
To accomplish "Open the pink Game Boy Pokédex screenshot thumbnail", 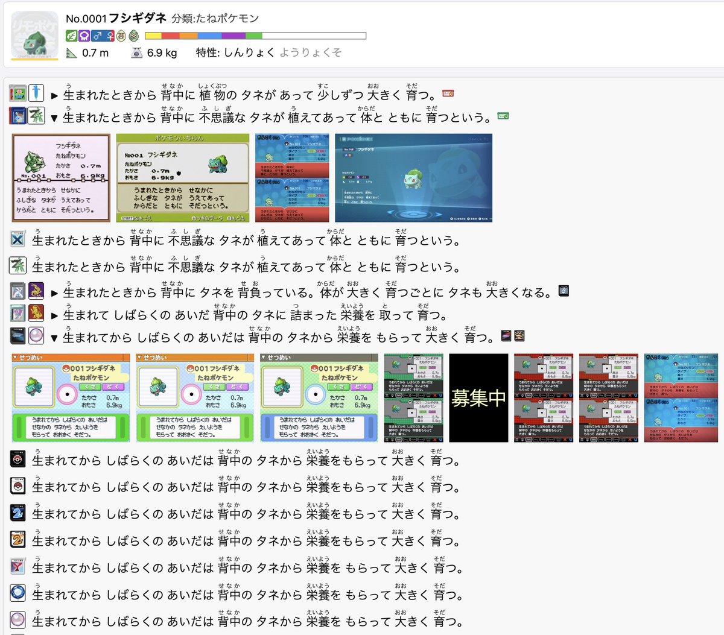I will pos(61,178).
